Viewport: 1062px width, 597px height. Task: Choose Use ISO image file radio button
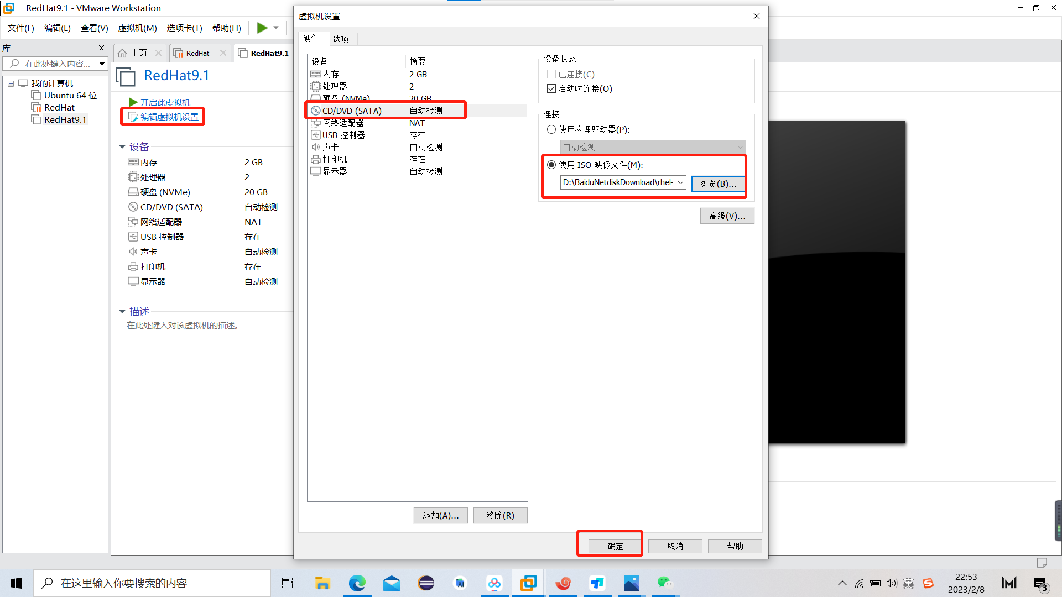(551, 165)
